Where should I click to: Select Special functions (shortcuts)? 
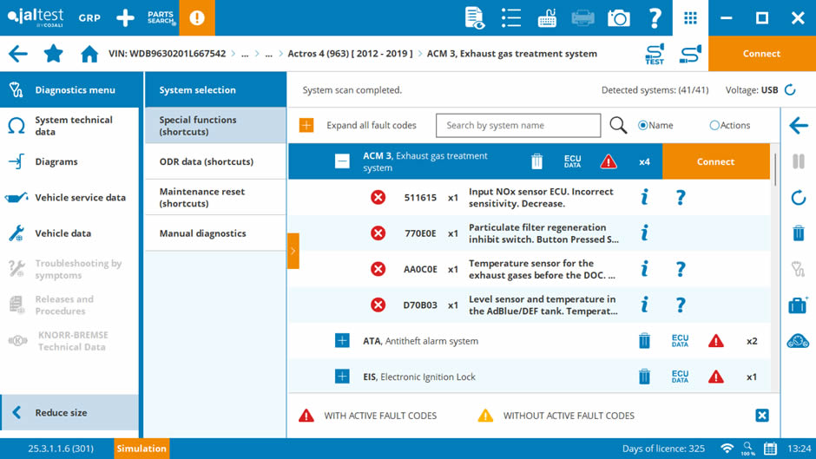point(215,126)
